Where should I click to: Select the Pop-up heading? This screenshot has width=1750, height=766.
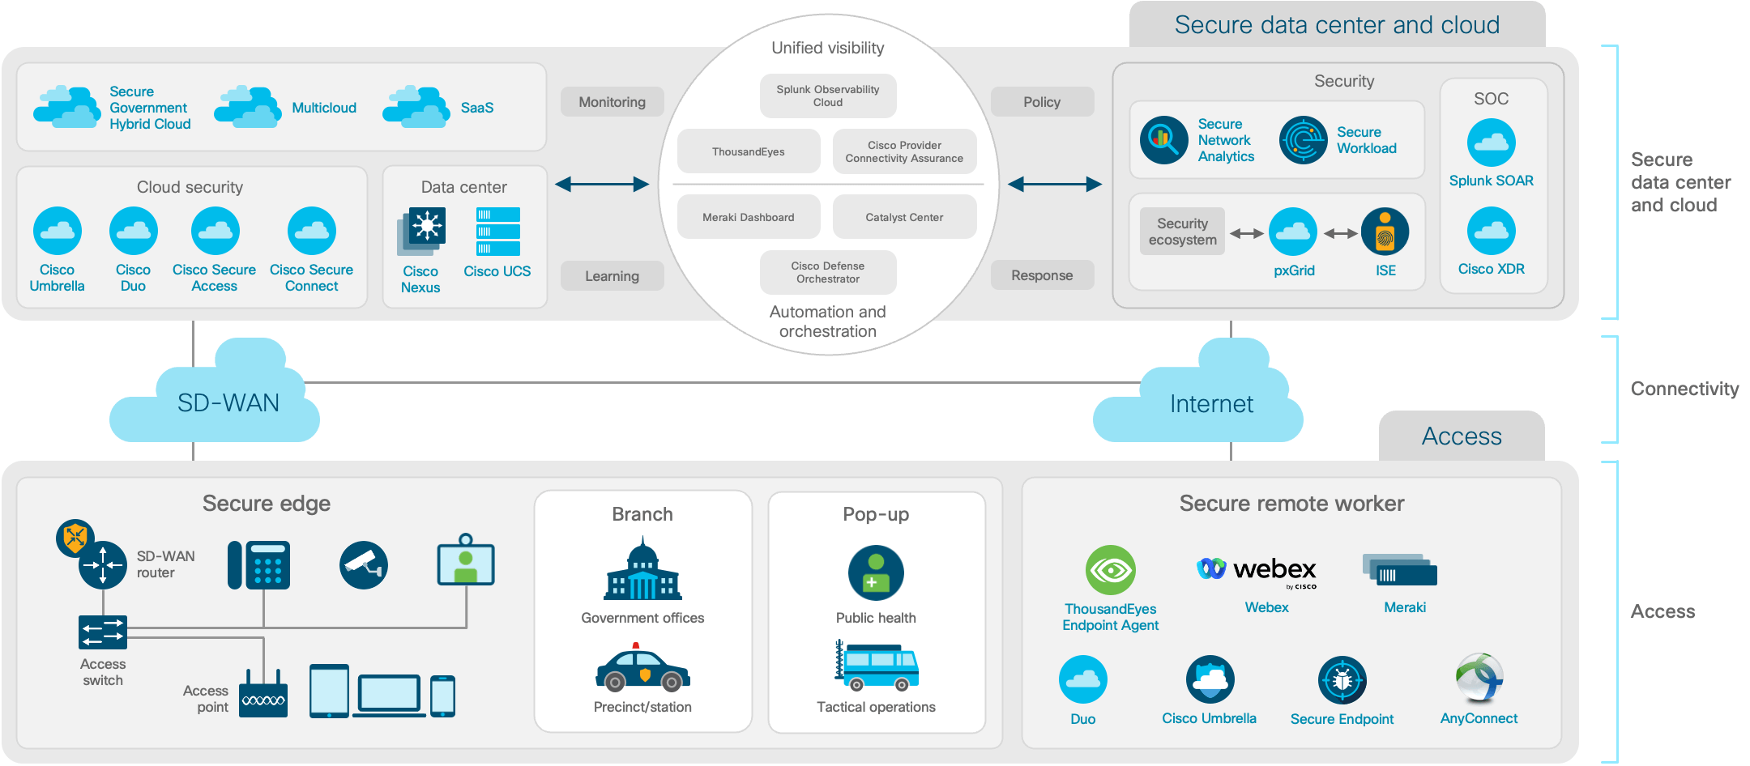click(876, 515)
